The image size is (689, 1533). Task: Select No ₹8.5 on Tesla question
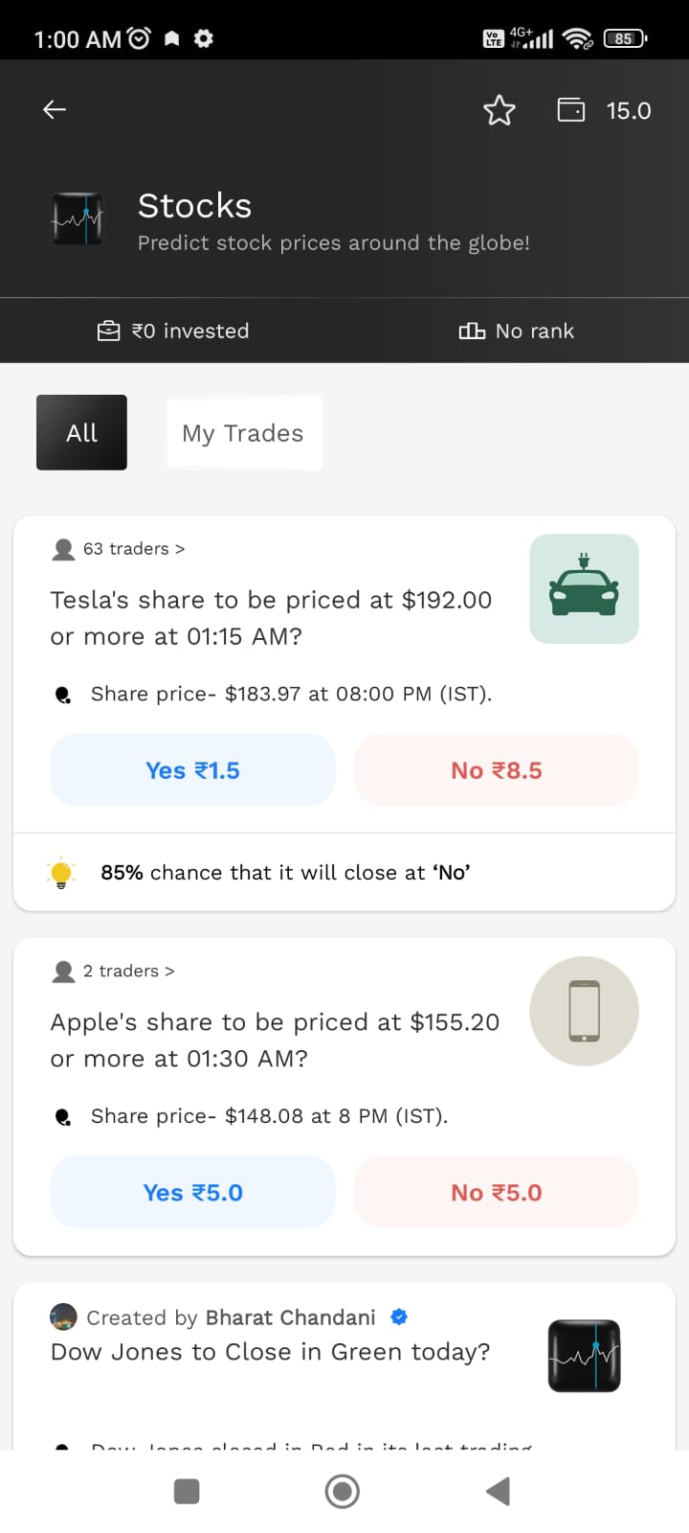497,770
